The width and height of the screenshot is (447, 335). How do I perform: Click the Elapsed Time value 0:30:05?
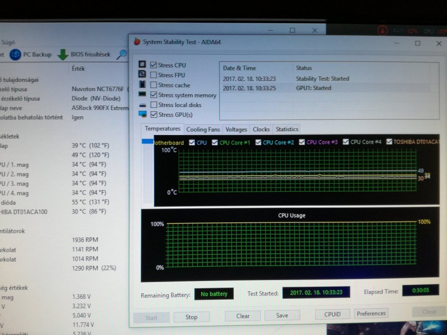420,290
